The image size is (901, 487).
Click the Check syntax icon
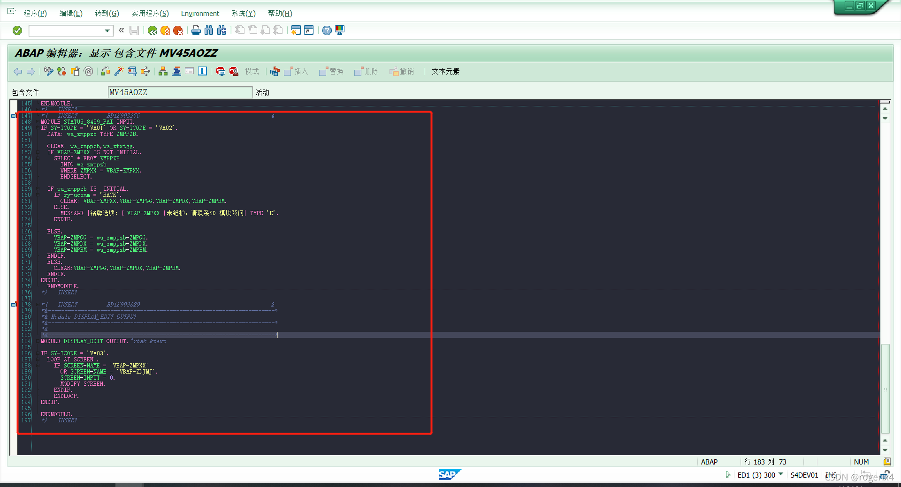106,71
